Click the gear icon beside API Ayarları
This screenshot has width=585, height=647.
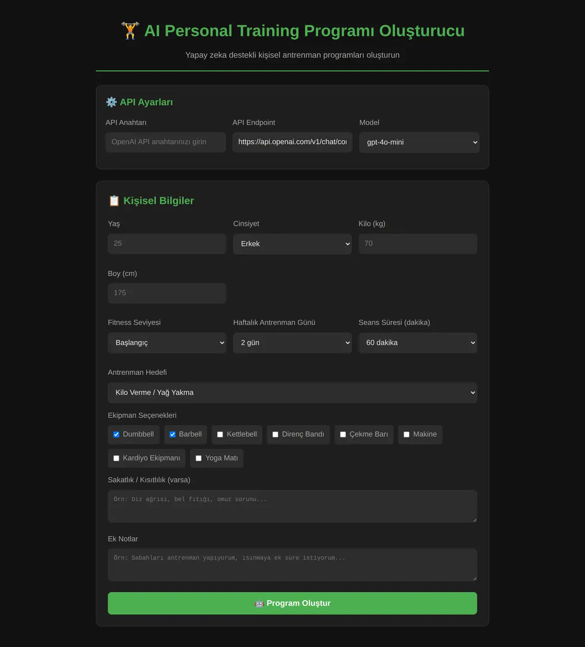coord(111,102)
